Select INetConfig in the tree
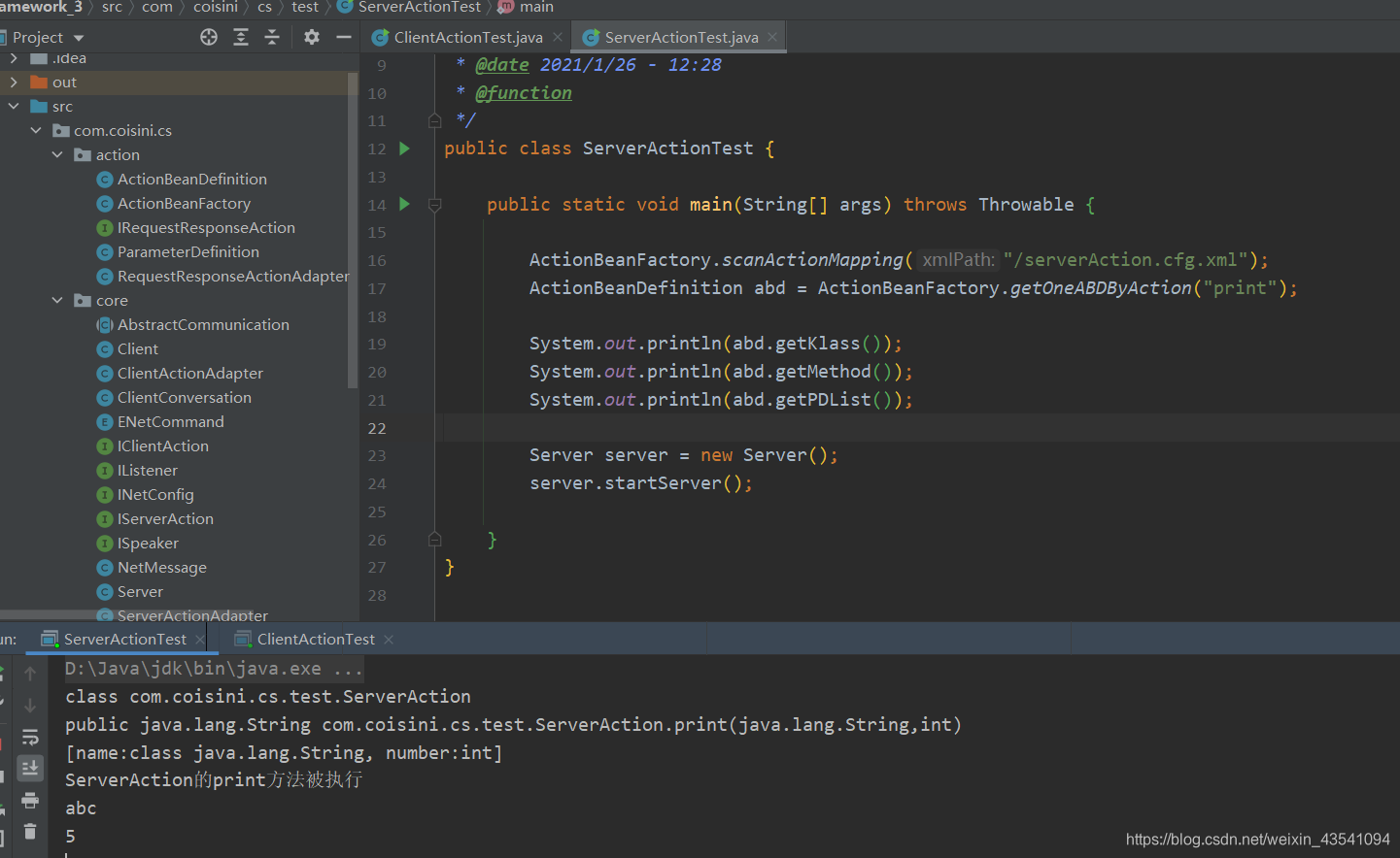1400x858 pixels. point(155,495)
